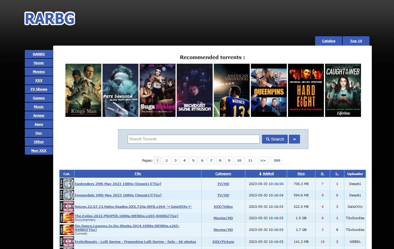Open Anime category in sidebar
394x249 pixels.
(x=39, y=115)
